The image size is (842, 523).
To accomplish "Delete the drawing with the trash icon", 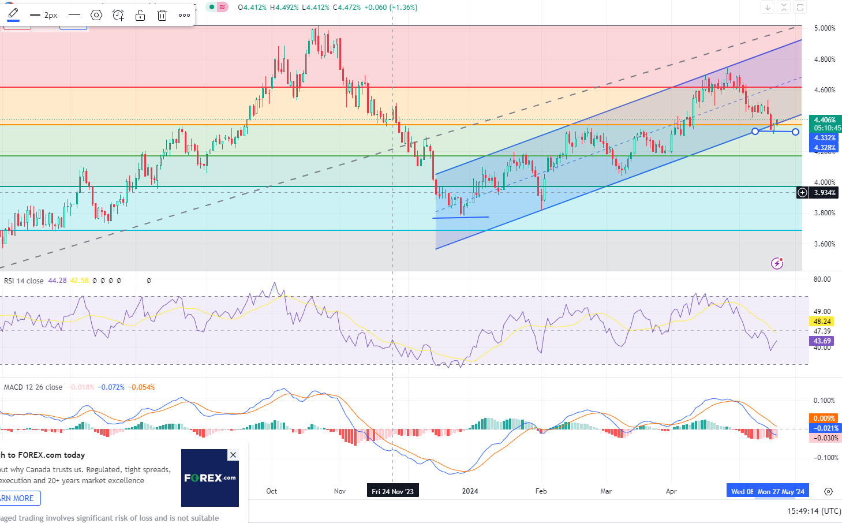I will [x=162, y=16].
